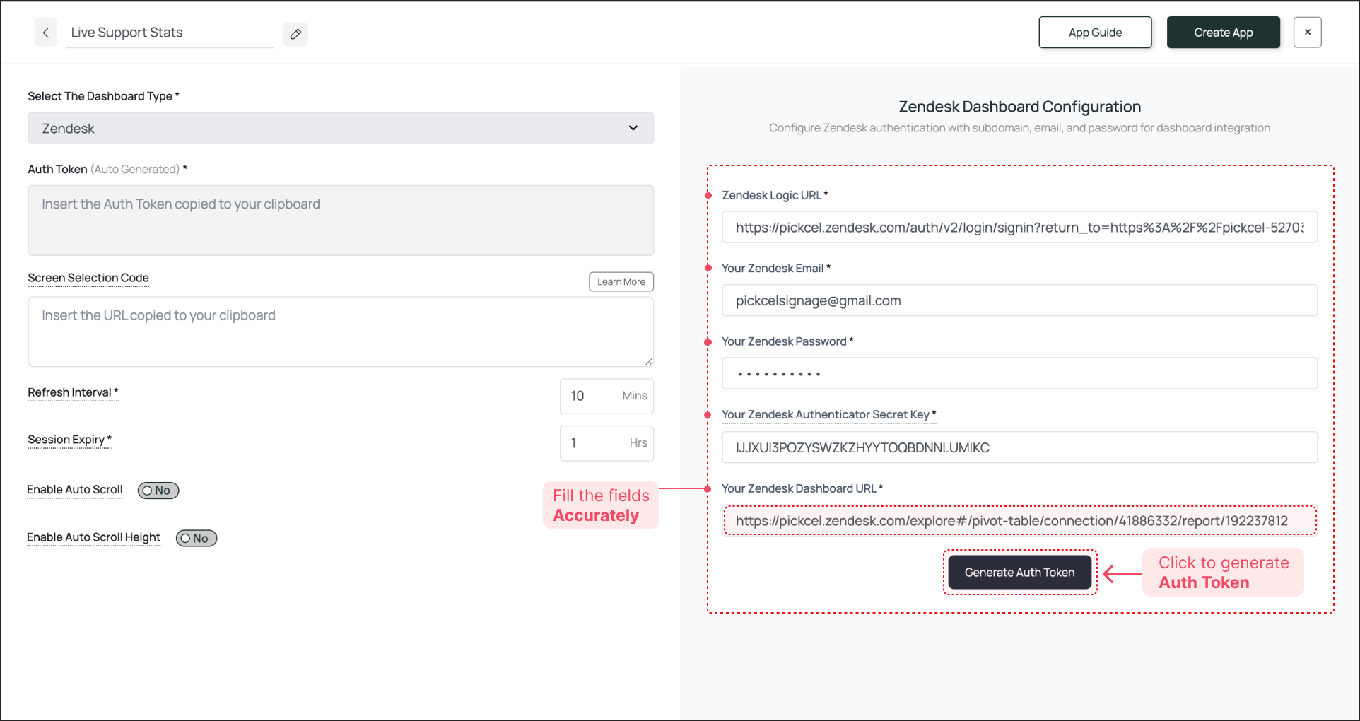
Task: Toggle Enable Auto Scroll switch
Action: click(158, 491)
